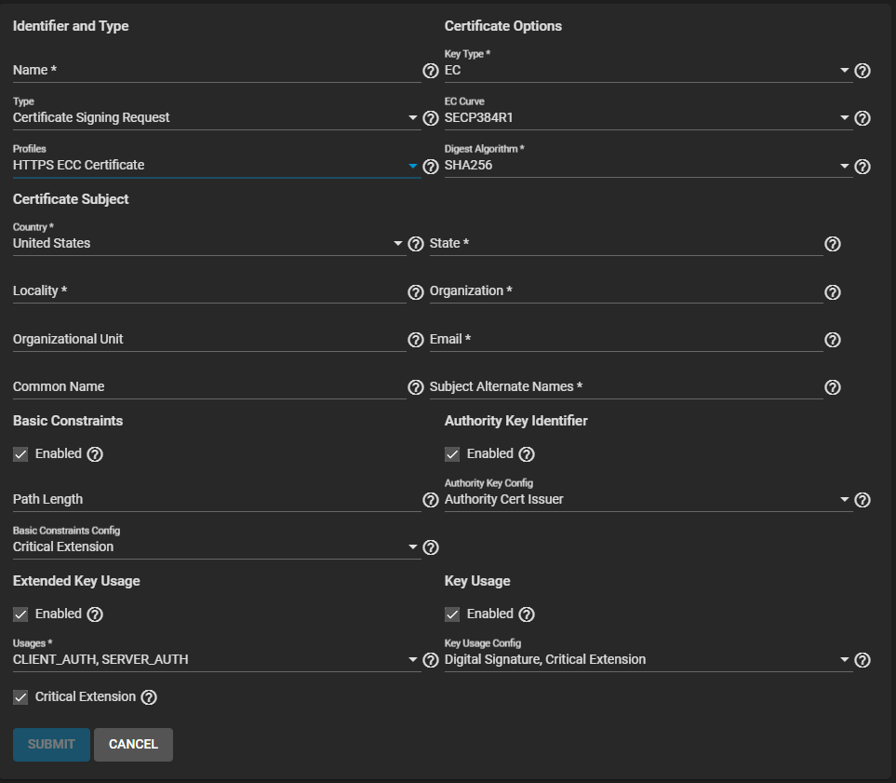Screen dimensions: 896x783
Task: Focus the Organization input field
Action: (625, 291)
